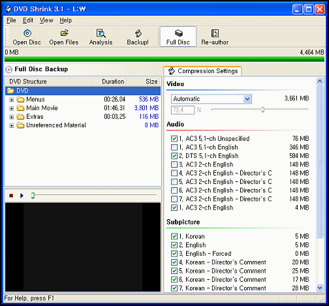The image size is (329, 306).
Task: Click the video compression ratio slider
Action: coord(262,110)
